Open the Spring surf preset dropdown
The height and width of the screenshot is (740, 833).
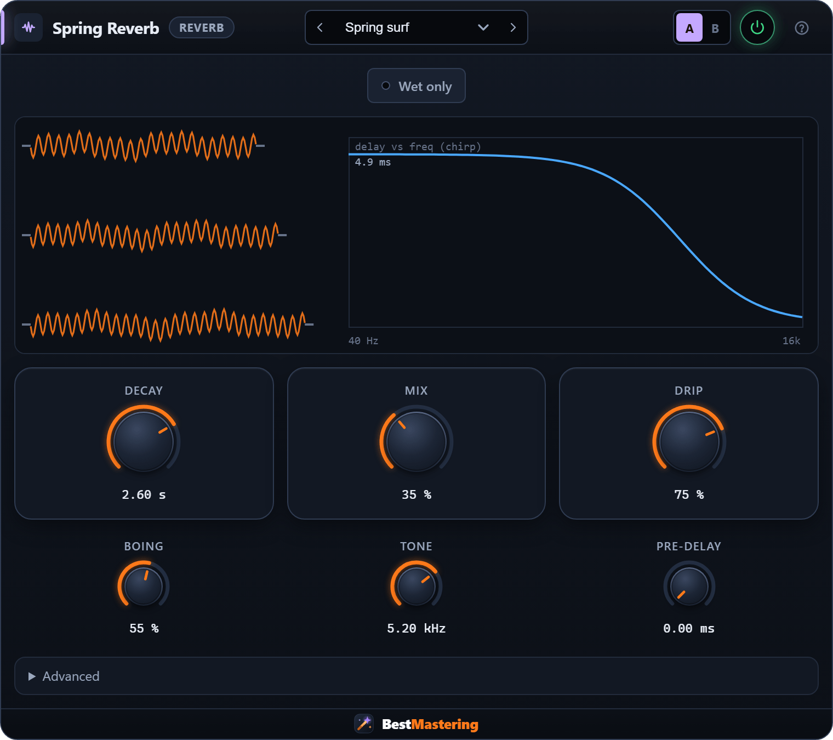[x=416, y=27]
